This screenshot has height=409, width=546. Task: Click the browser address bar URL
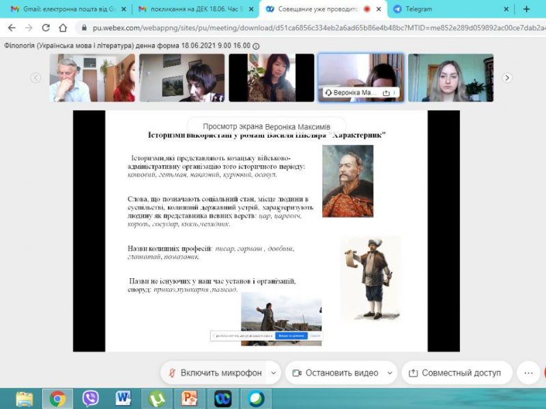click(307, 28)
